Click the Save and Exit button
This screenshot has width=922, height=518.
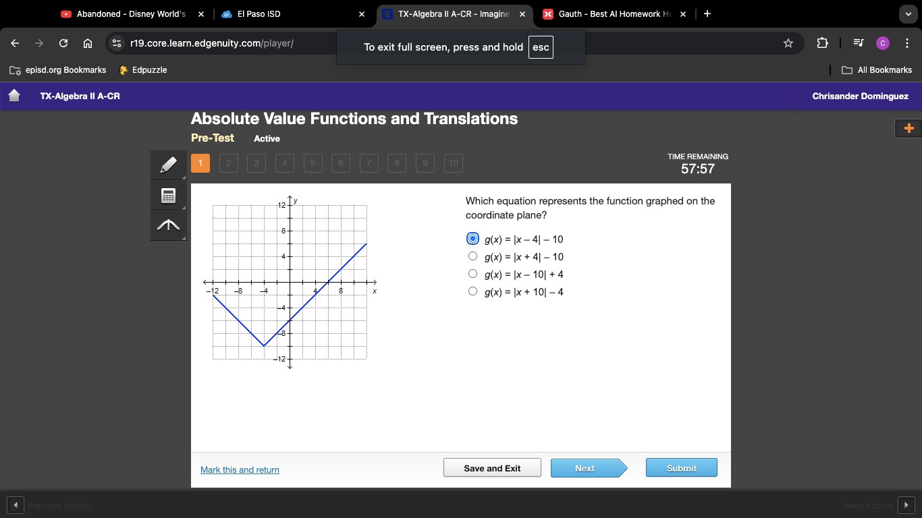click(x=492, y=468)
